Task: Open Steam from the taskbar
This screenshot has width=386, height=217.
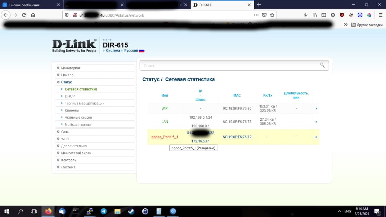Action: [x=131, y=211]
